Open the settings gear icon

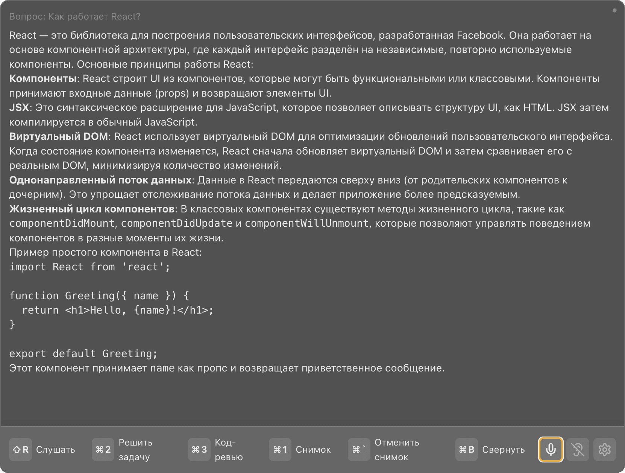click(604, 449)
